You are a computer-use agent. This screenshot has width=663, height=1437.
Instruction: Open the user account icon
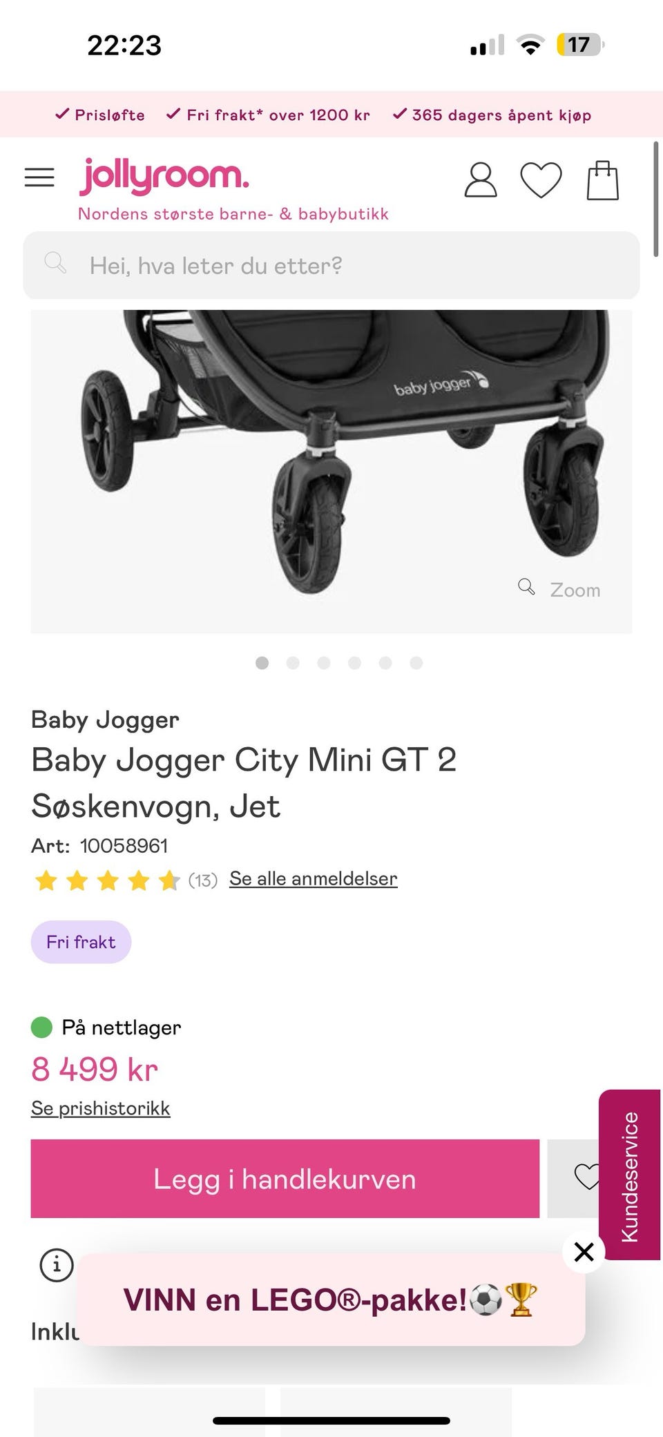[481, 180]
